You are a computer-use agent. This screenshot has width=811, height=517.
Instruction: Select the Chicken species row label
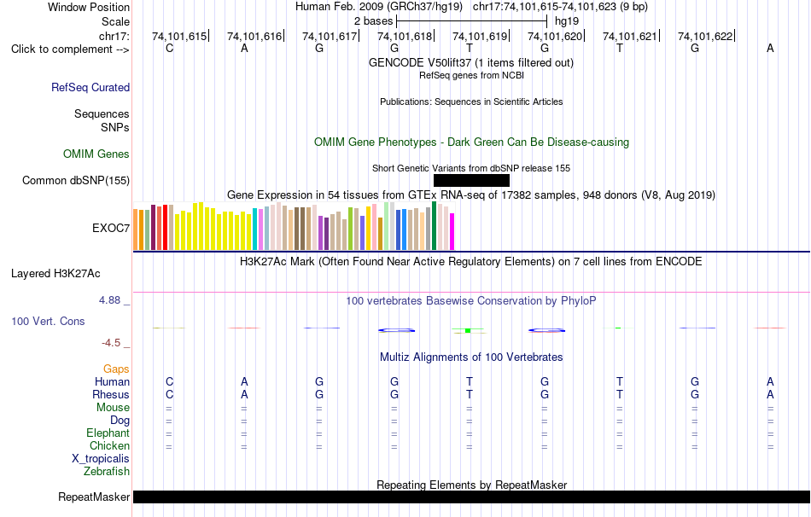coord(109,445)
